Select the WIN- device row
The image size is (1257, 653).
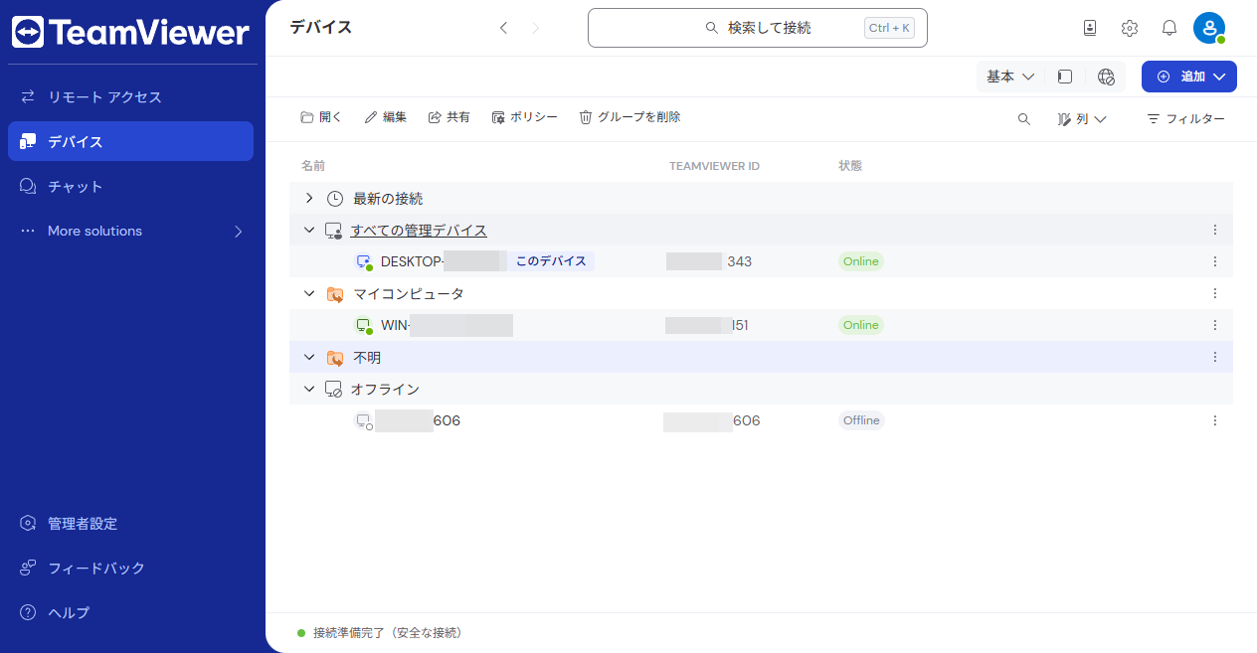tap(761, 325)
